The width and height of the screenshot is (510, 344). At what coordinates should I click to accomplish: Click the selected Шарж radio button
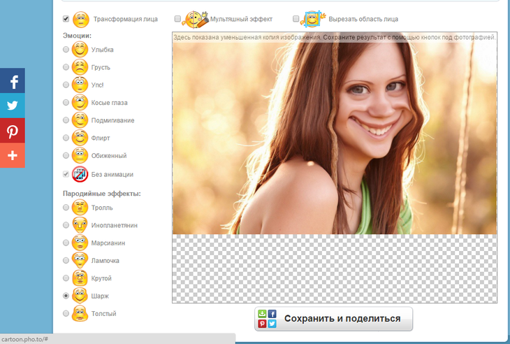pyautogui.click(x=66, y=296)
